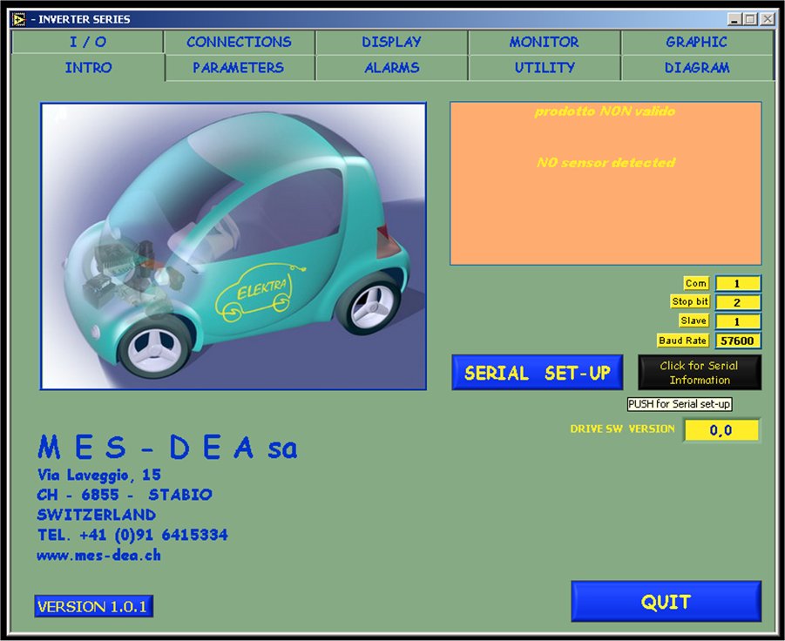Quit the application with QUIT button

pos(666,602)
